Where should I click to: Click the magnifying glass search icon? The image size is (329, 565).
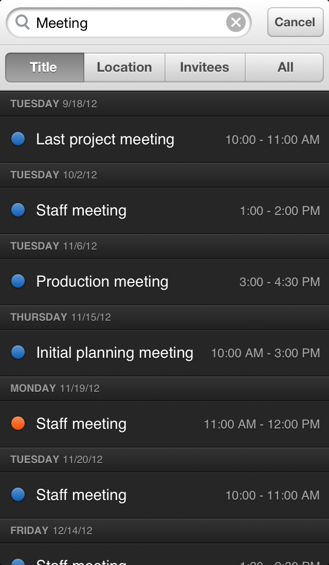click(x=23, y=22)
